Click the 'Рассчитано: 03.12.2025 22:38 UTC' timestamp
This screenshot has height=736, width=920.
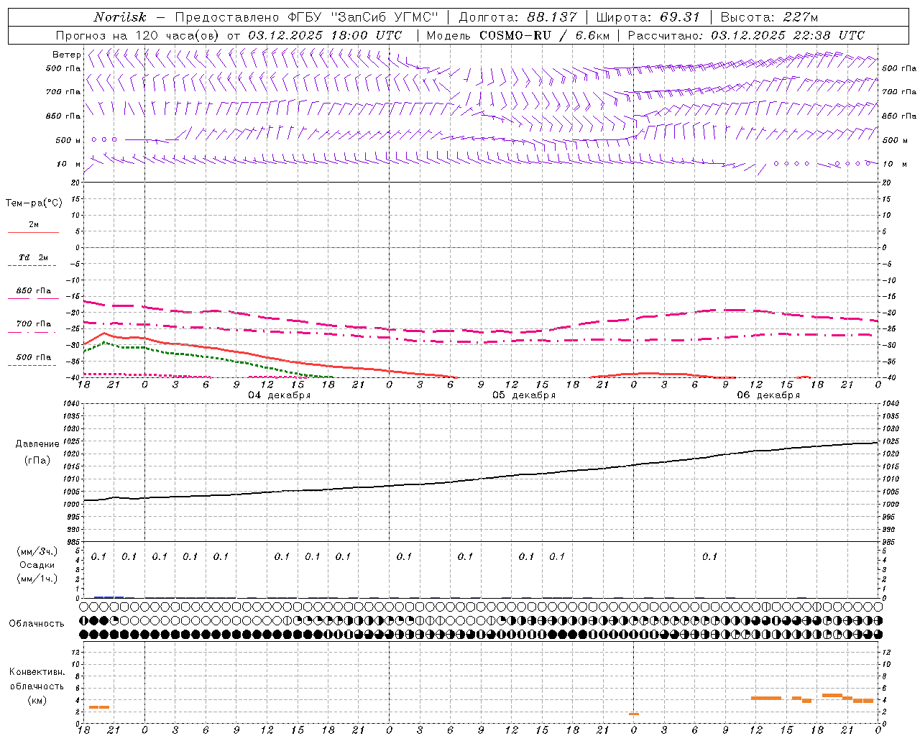pyautogui.click(x=746, y=35)
